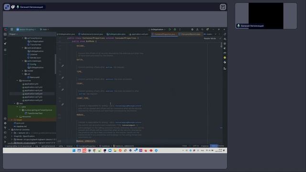Open the Terminal tool window icon at bottom left

[5, 133]
